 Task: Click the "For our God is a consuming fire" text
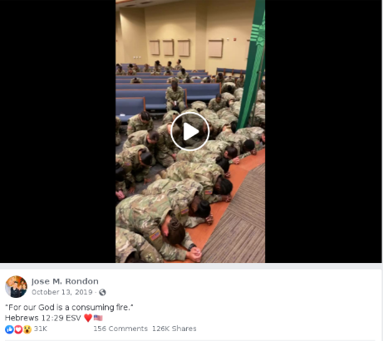tap(69, 307)
